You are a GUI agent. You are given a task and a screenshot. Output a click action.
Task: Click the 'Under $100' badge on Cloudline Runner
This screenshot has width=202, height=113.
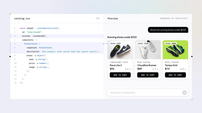point(143,43)
